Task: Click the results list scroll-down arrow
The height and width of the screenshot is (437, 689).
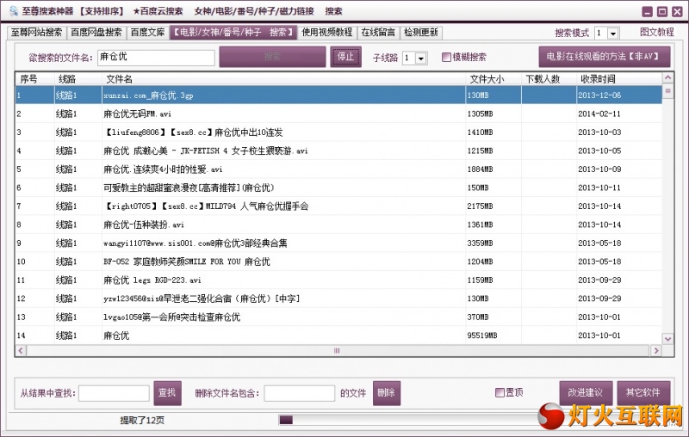Action: tap(668, 339)
